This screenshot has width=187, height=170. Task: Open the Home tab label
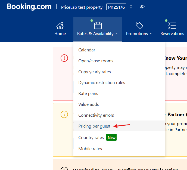click(60, 34)
